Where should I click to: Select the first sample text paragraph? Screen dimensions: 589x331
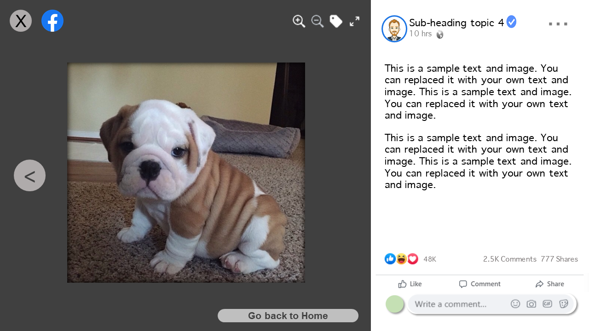pyautogui.click(x=478, y=92)
